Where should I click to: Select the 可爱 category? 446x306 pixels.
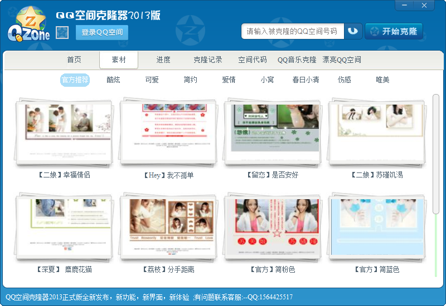point(152,80)
